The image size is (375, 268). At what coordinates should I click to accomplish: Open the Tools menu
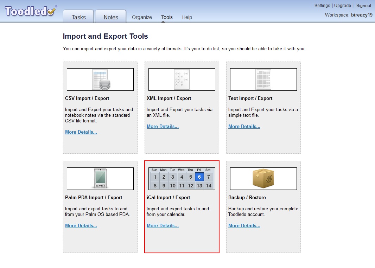(167, 17)
